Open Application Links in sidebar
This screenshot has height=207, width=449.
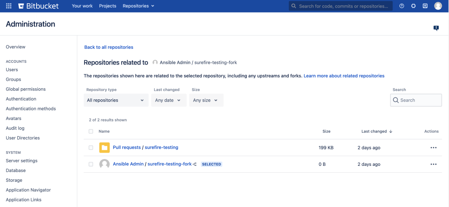23,199
